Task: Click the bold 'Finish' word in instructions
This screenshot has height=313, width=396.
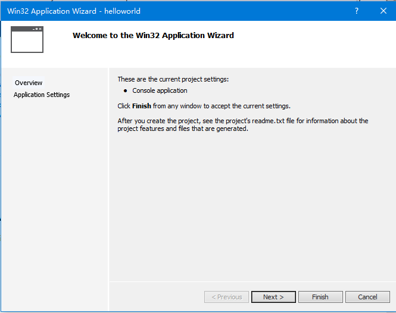Action: [x=142, y=106]
